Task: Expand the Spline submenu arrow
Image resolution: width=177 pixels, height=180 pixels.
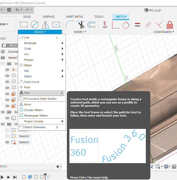Action: (x=62, y=76)
